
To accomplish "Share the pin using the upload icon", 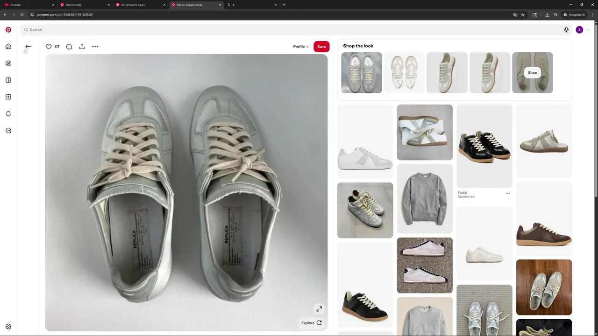I will pos(82,47).
